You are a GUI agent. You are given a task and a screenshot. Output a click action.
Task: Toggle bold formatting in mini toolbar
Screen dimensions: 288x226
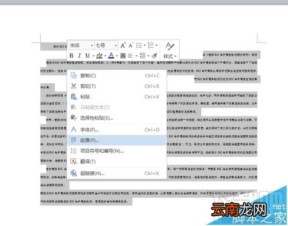(x=71, y=56)
